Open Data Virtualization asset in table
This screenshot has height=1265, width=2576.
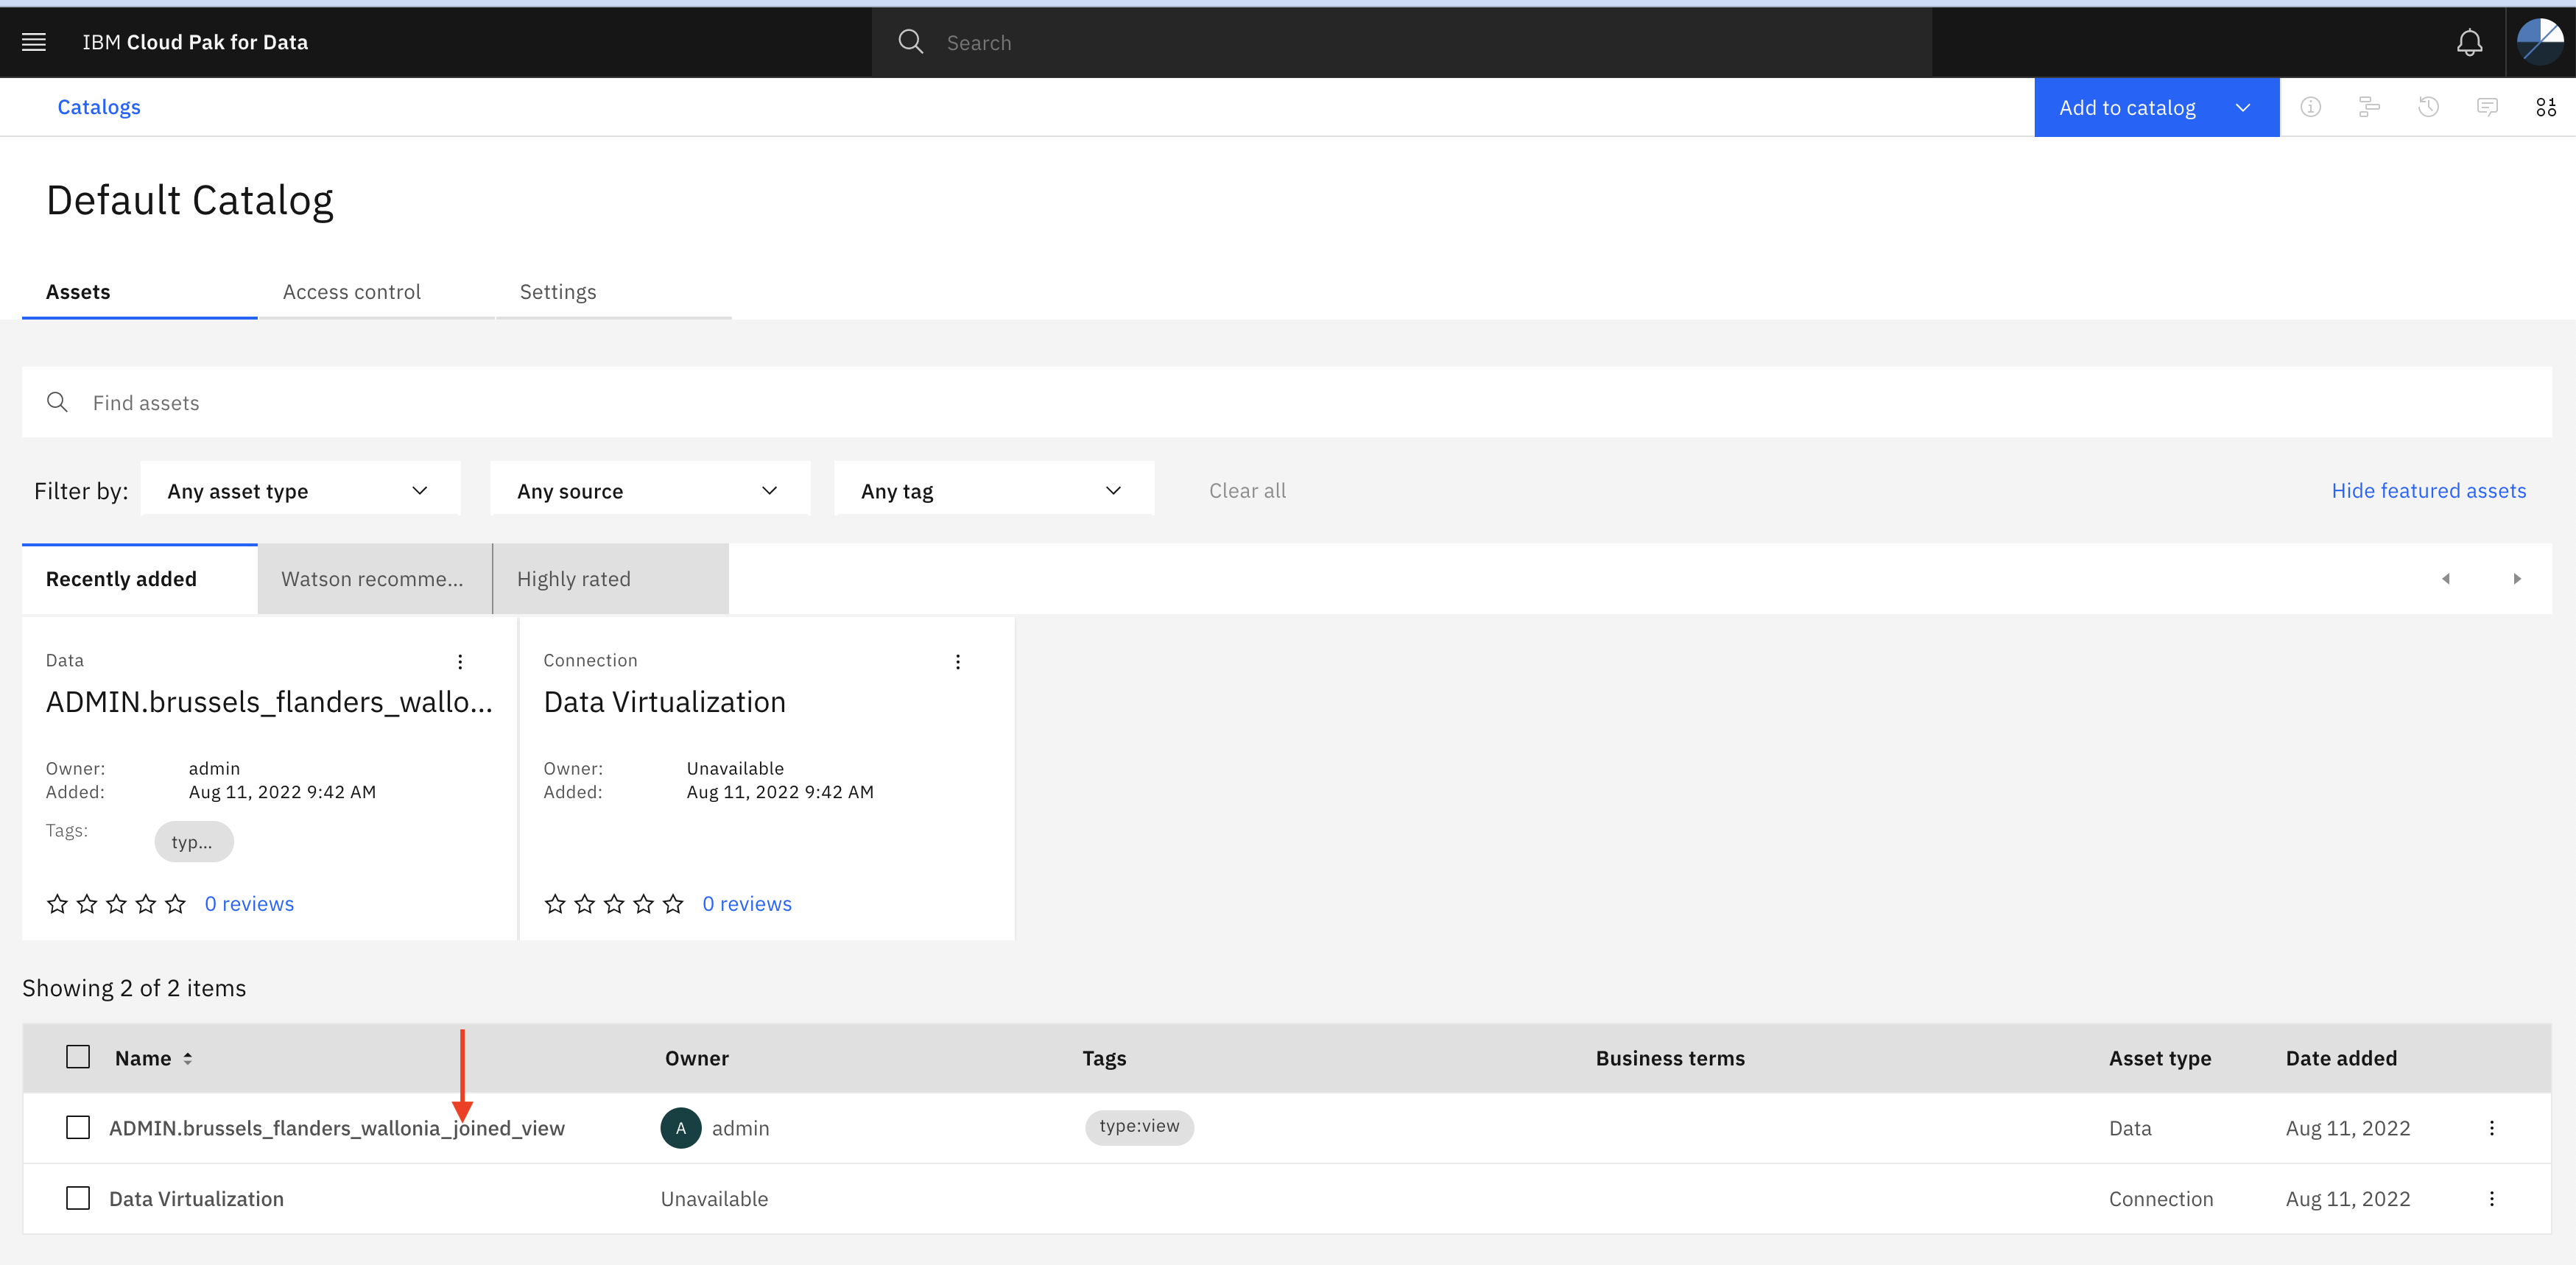pos(196,1198)
